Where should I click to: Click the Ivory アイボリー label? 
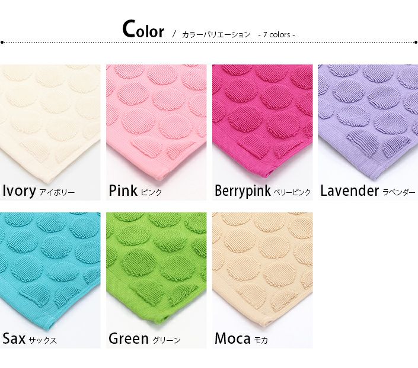click(x=39, y=191)
